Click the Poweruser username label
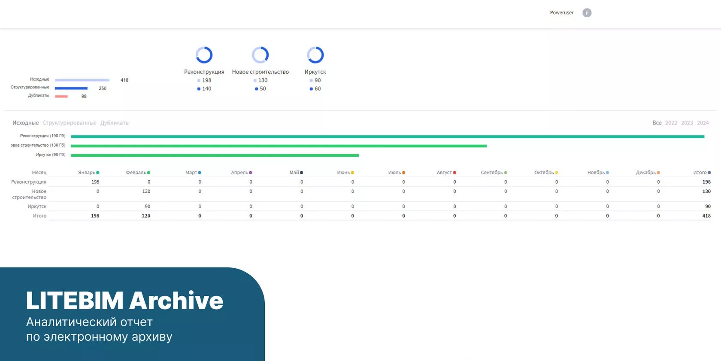721x361 pixels. tap(561, 13)
